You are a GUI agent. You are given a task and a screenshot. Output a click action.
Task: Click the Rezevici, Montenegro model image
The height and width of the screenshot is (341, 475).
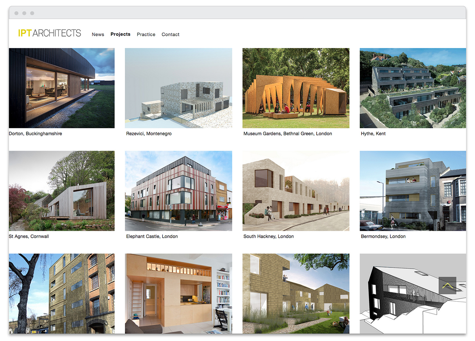tap(178, 88)
